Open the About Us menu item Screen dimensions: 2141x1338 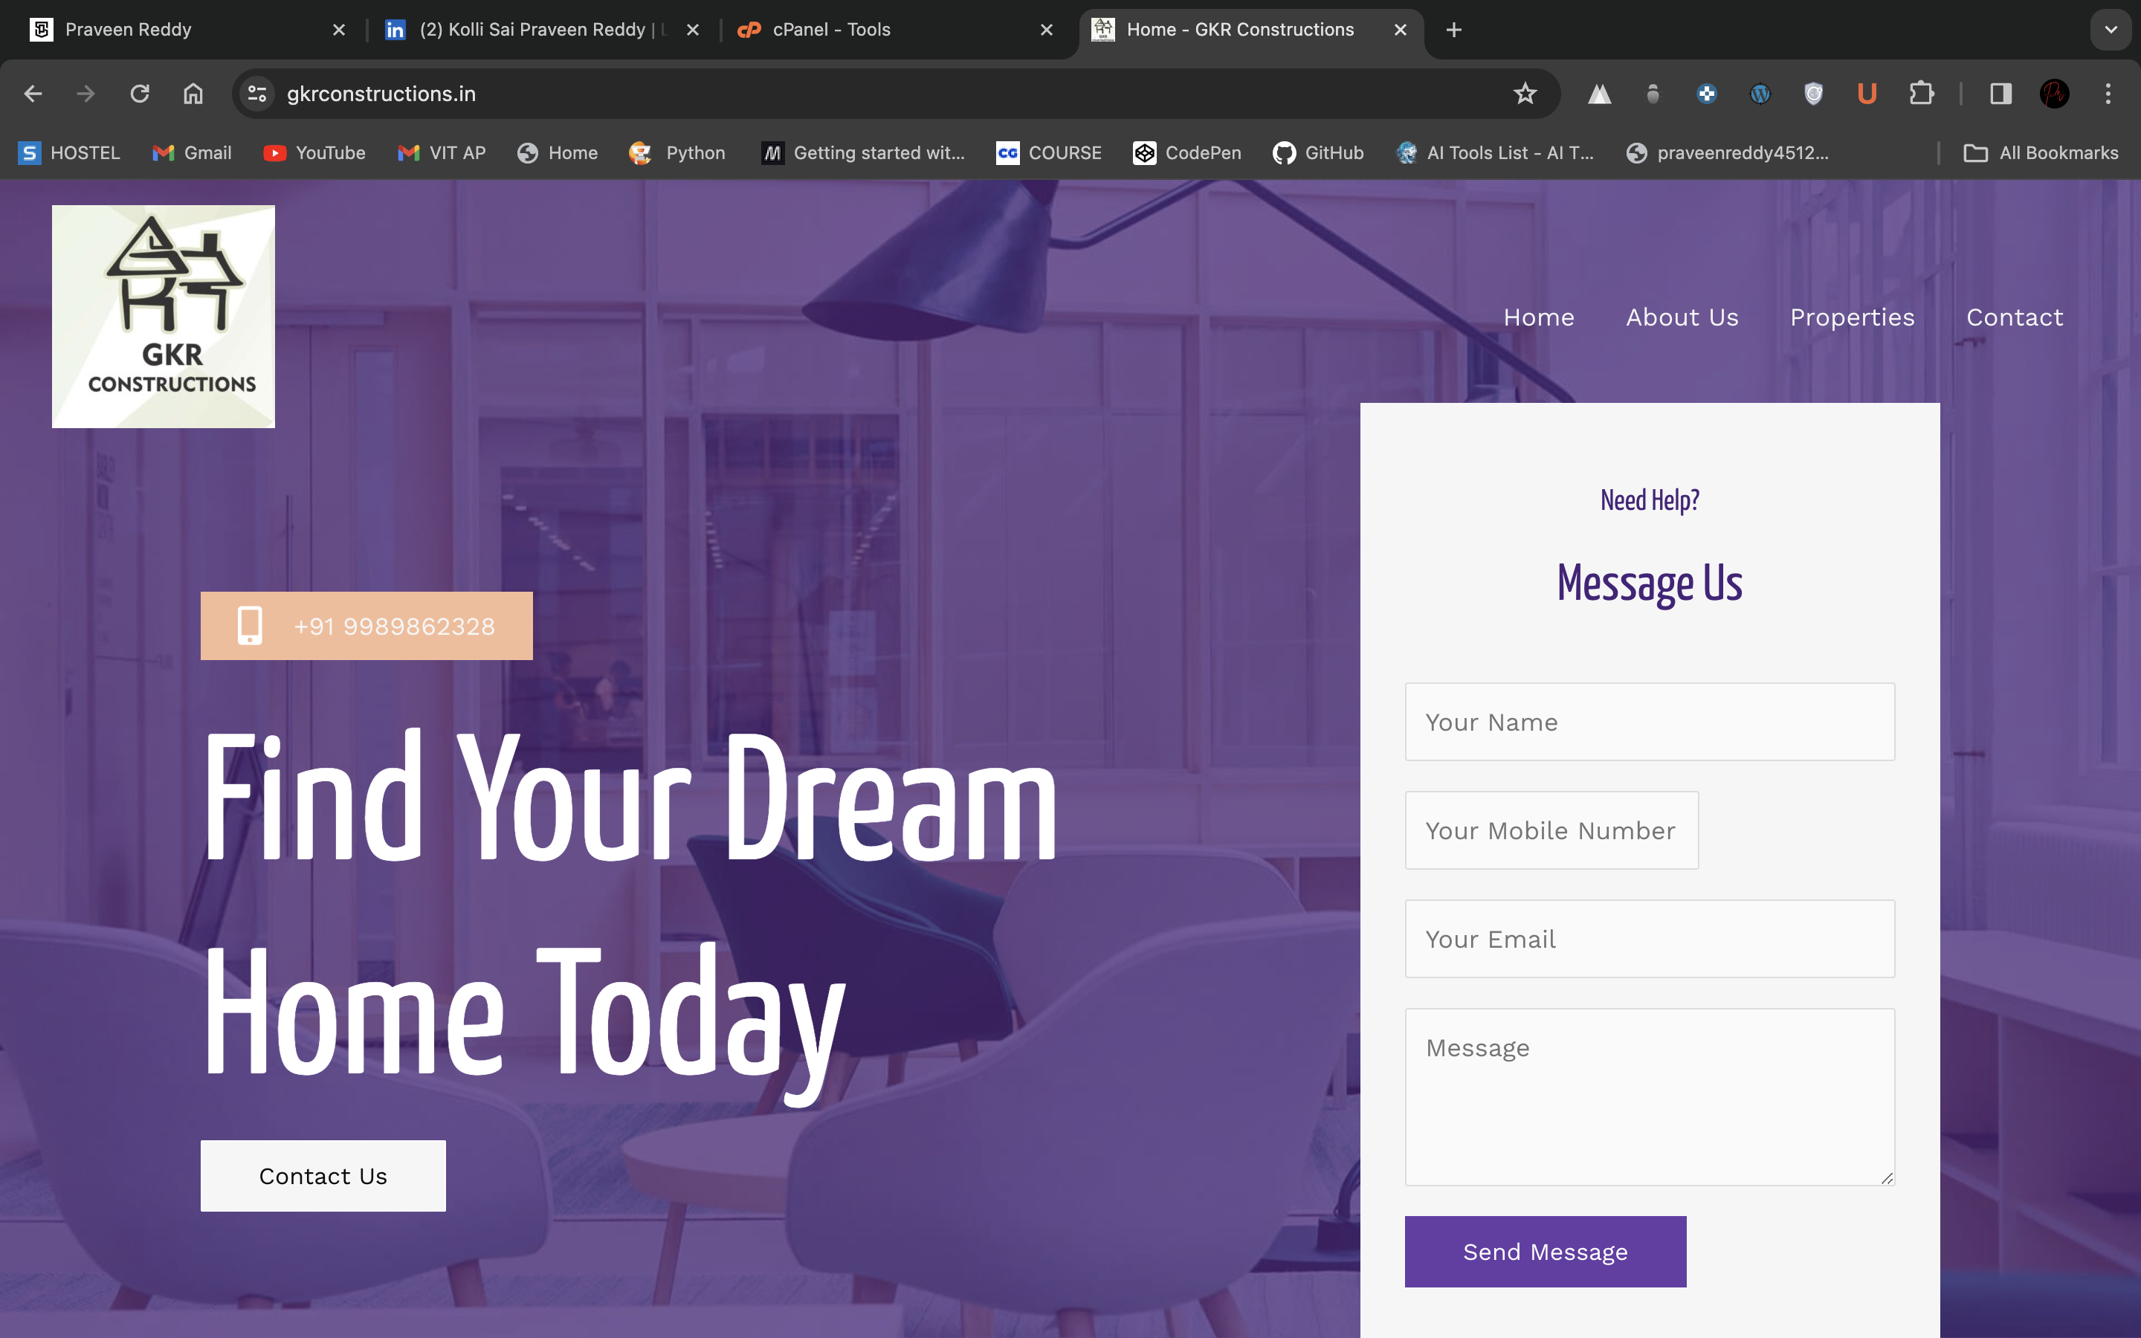(1682, 317)
